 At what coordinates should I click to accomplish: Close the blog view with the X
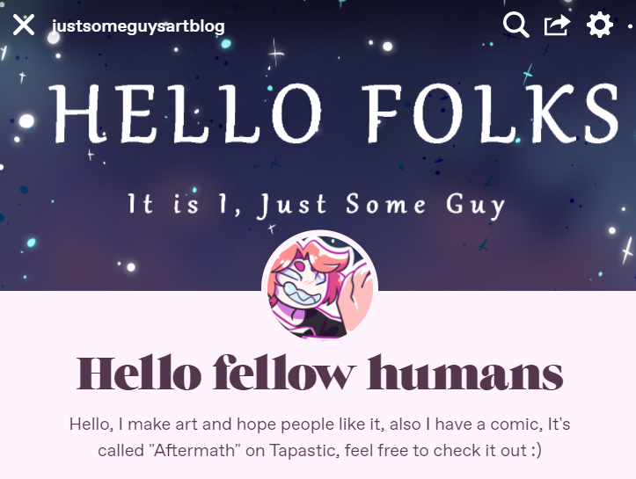click(x=24, y=25)
